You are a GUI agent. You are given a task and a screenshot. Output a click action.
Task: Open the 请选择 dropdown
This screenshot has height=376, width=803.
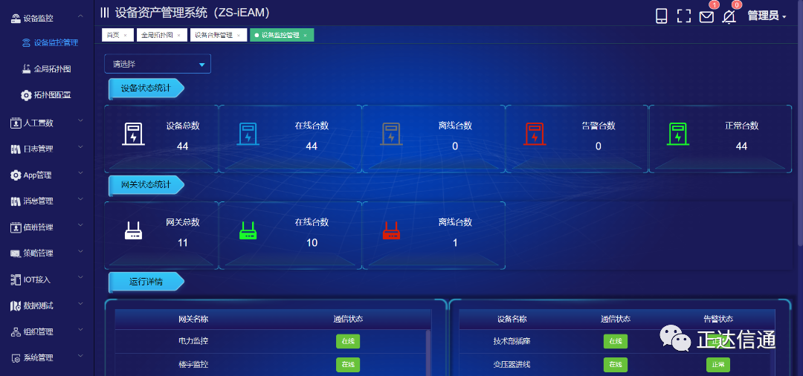pyautogui.click(x=158, y=64)
